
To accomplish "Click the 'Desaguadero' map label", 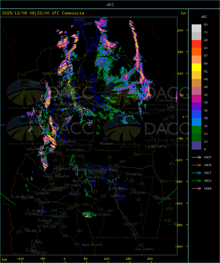I will point(139,113).
